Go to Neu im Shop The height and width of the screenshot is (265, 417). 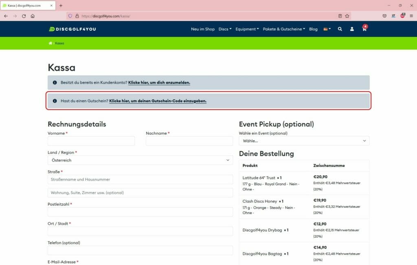click(202, 29)
